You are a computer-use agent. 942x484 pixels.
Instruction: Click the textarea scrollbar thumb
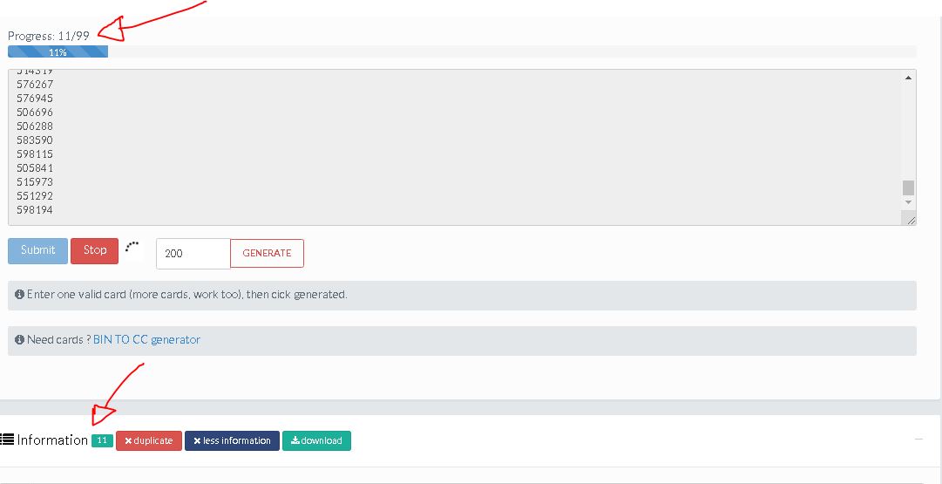[x=908, y=187]
